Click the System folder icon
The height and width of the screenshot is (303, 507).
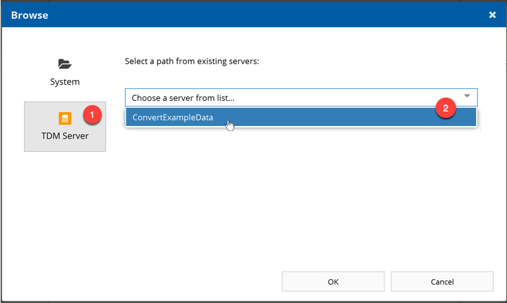tap(65, 64)
